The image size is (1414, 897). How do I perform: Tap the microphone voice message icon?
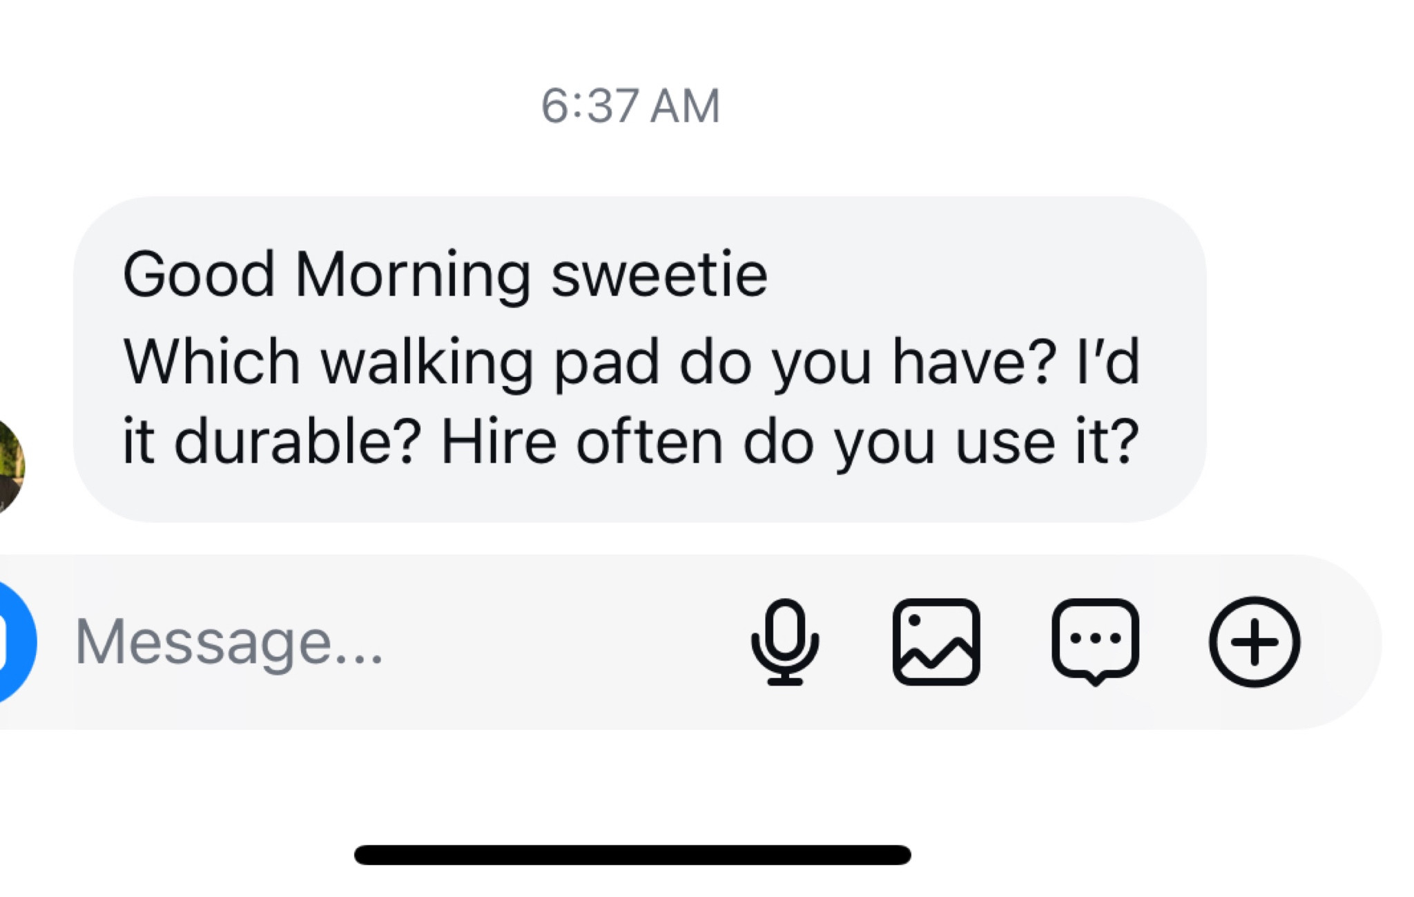click(785, 642)
